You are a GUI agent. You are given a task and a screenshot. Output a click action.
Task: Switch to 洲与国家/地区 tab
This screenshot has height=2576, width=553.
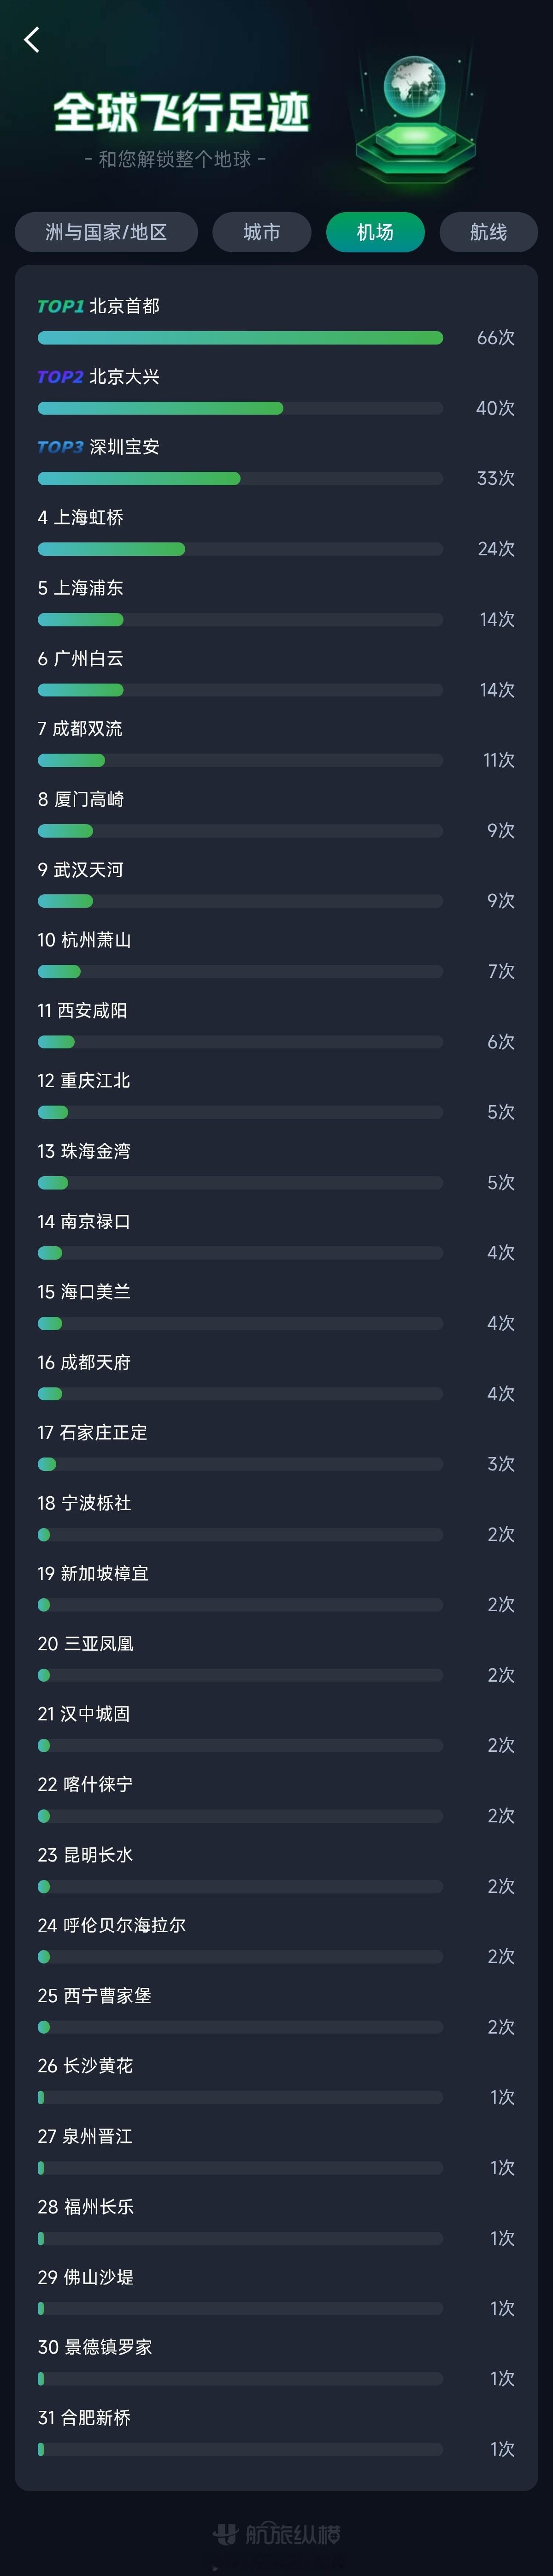pyautogui.click(x=106, y=232)
